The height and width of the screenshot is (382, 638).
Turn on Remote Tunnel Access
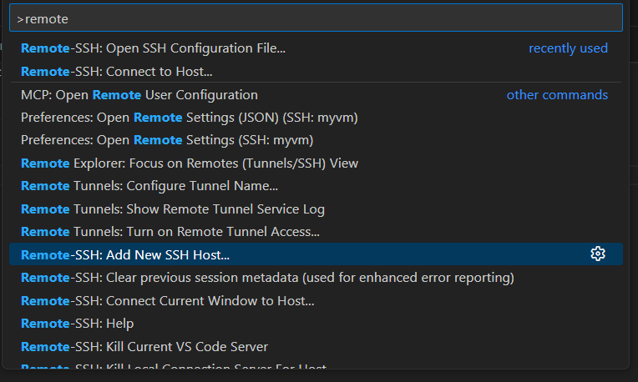pos(170,232)
